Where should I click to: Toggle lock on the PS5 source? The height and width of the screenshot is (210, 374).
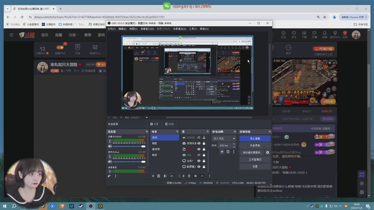[x=204, y=155]
